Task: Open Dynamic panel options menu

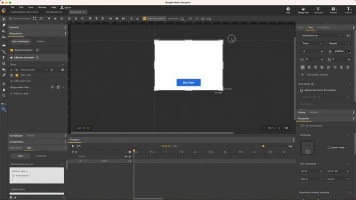Action: tap(66, 27)
